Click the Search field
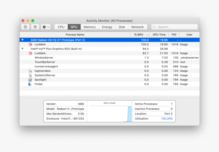This screenshot has width=219, height=152. click(x=174, y=27)
